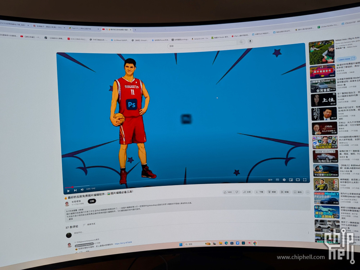Open the bit.ly link in pinned comment
360x270 pixels.
click(123, 243)
